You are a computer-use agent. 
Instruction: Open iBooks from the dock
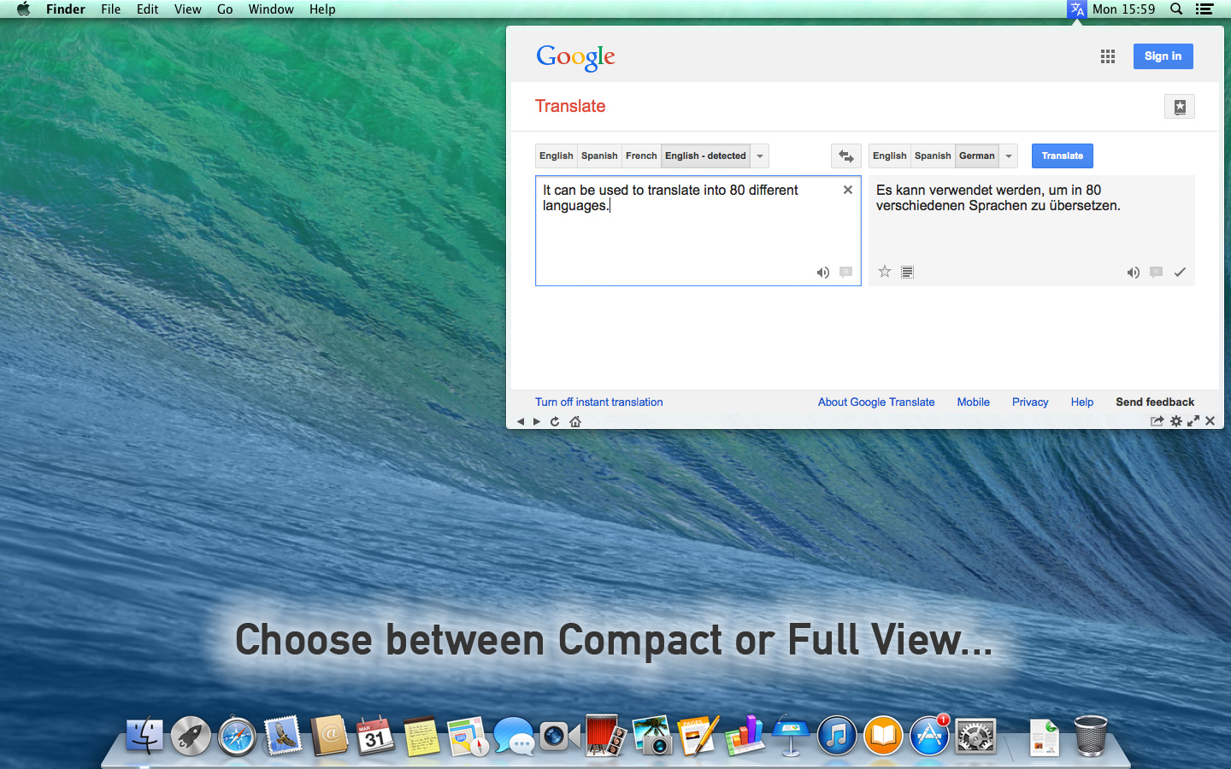click(x=883, y=737)
